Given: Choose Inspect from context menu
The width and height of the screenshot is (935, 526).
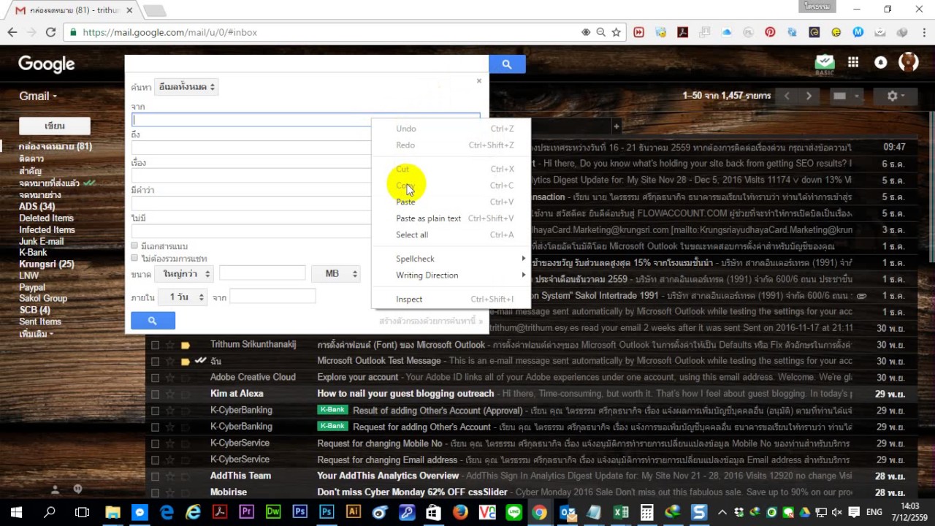Looking at the screenshot, I should [451, 299].
